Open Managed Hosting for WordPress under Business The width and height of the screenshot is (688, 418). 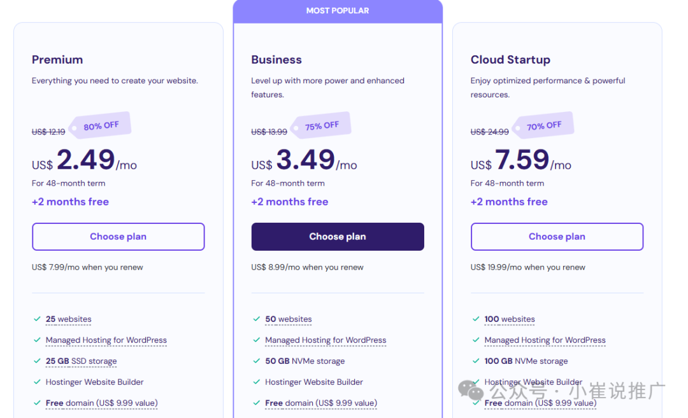(326, 340)
